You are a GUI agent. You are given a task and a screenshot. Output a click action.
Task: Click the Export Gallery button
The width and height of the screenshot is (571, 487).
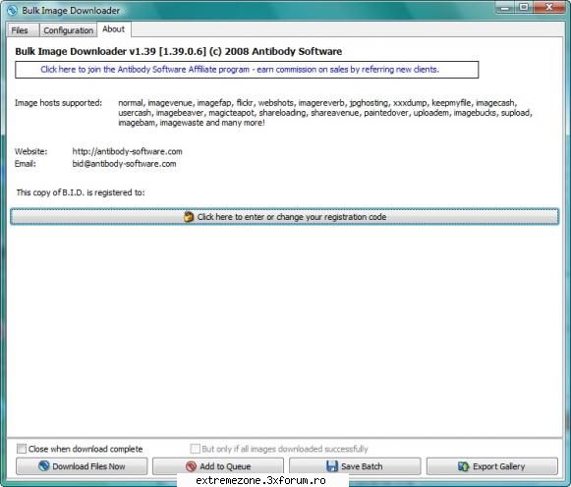tap(492, 466)
